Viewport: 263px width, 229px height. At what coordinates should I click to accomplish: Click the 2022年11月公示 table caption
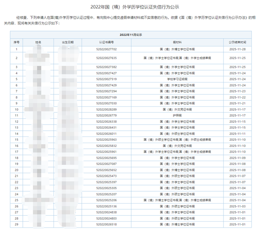[x=131, y=34]
